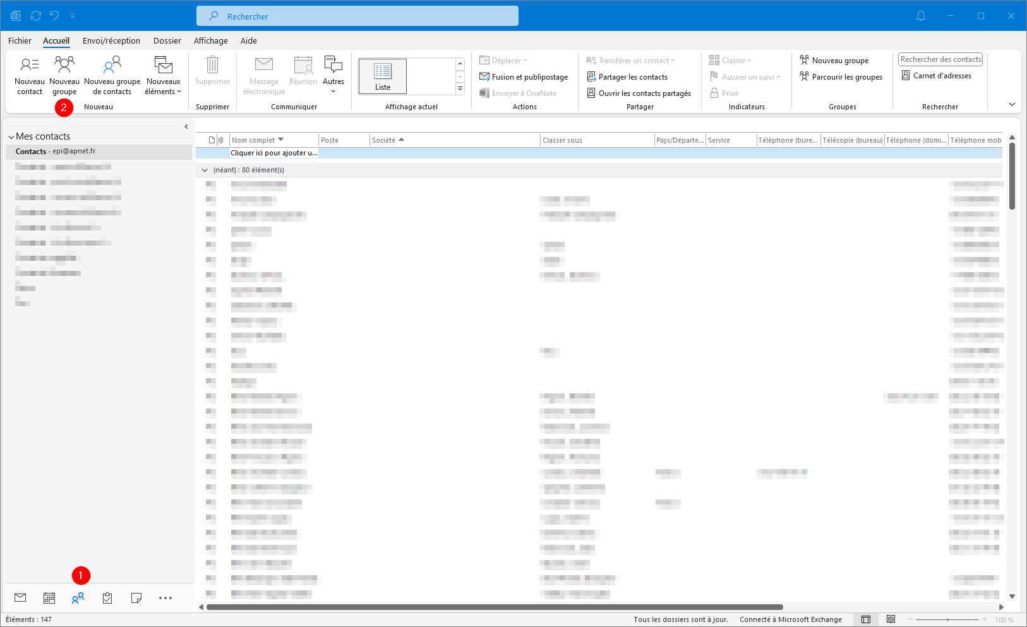Open Assurer un suivi flag menu

(x=745, y=77)
